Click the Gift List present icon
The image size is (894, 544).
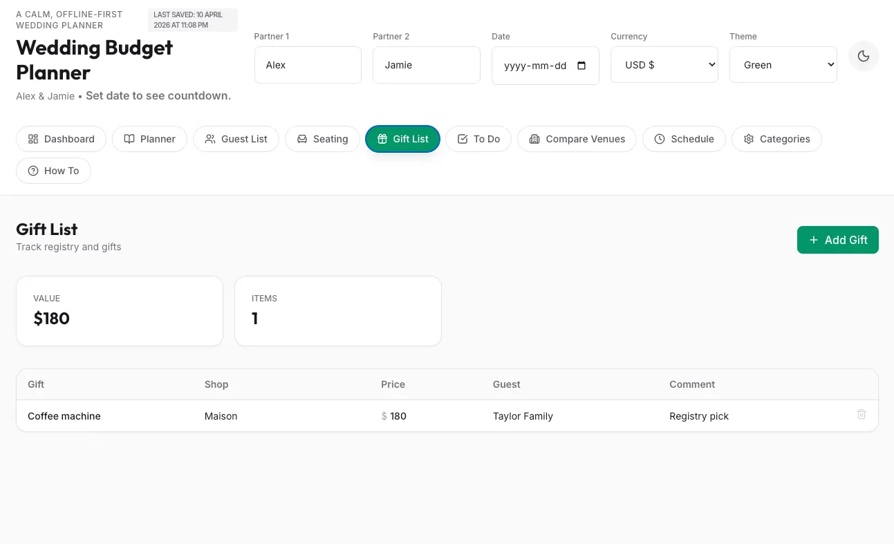coord(382,139)
